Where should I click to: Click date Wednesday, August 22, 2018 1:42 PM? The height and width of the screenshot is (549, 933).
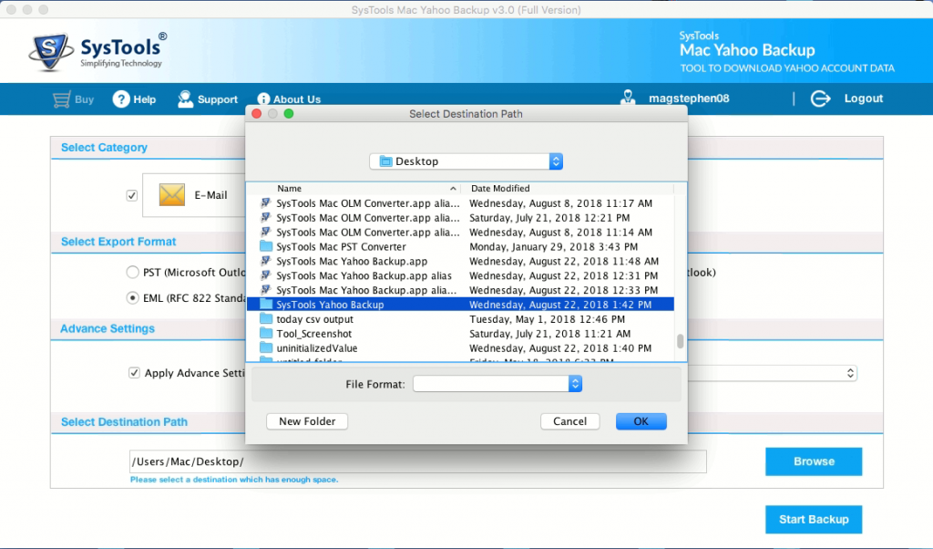pos(560,305)
